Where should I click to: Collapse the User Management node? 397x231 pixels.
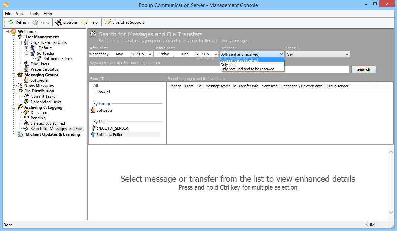pos(14,37)
